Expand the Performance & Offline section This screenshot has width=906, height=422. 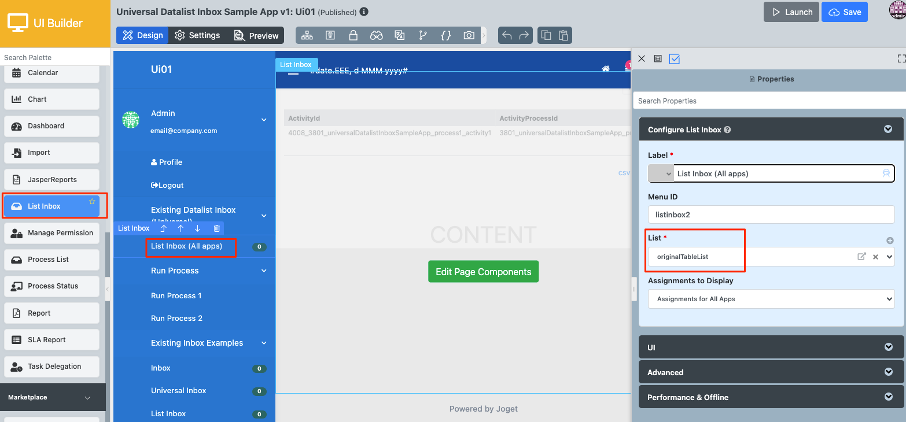point(888,397)
